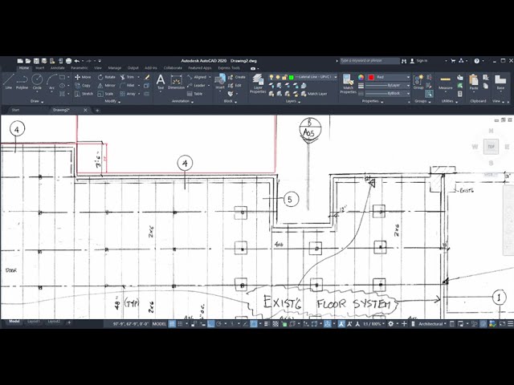This screenshot has height=385, width=514.
Task: Click the Plot printer icon
Action: 68,61
